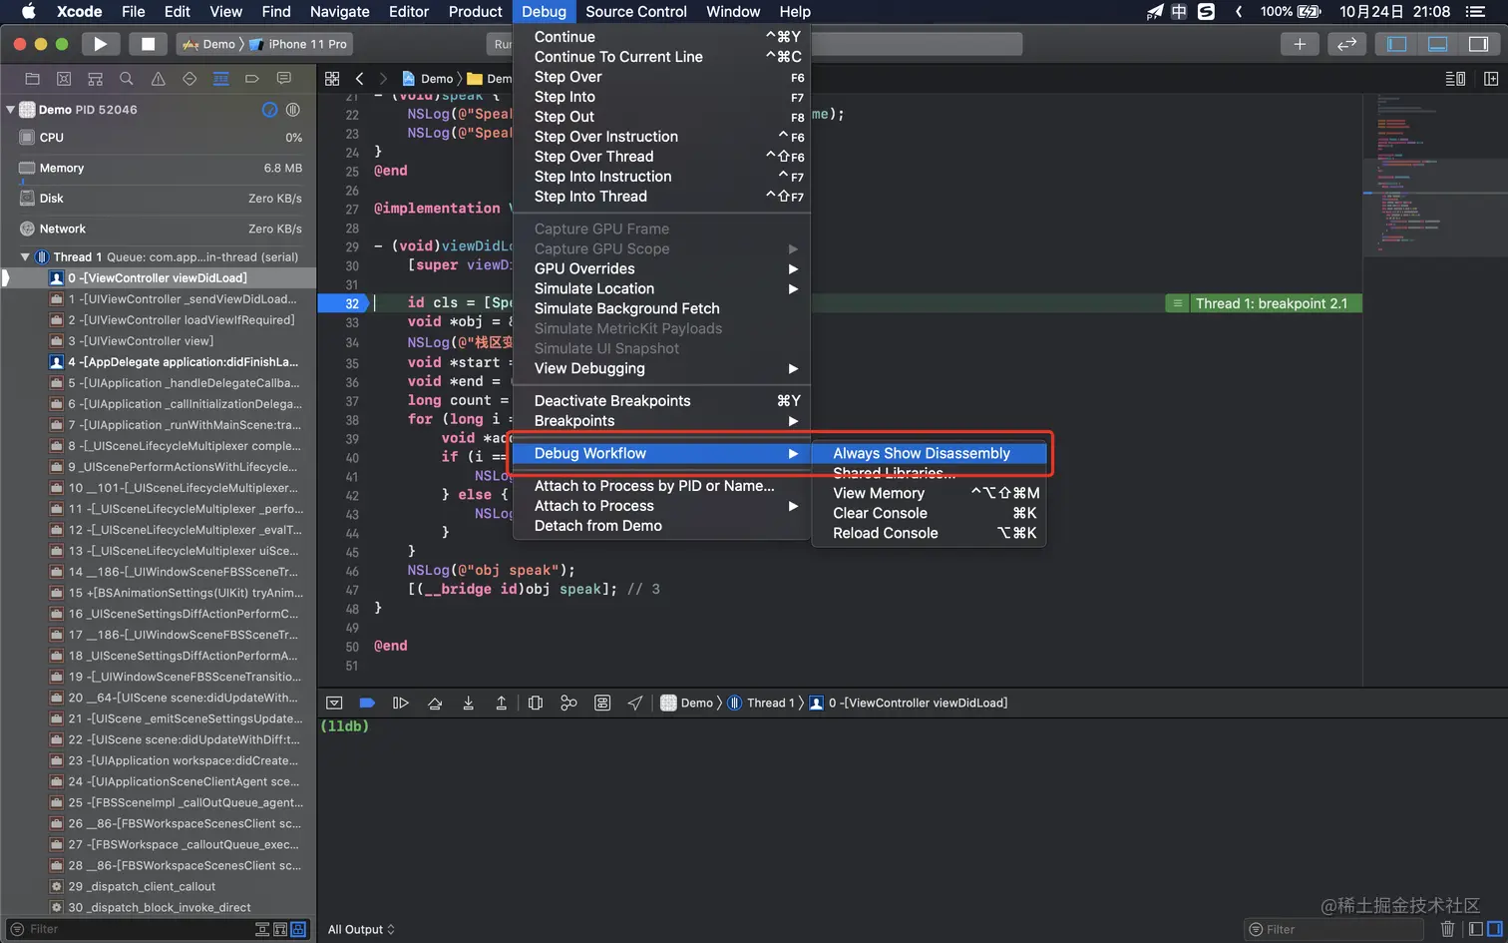The width and height of the screenshot is (1508, 943).
Task: Select Always Show Disassembly
Action: point(929,453)
